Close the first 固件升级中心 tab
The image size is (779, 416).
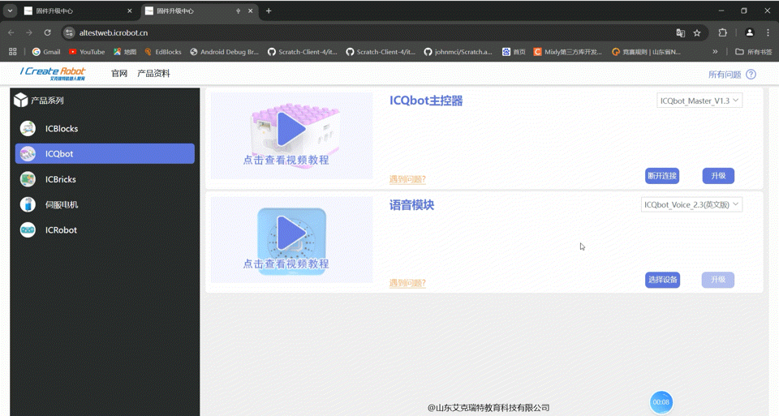pyautogui.click(x=130, y=11)
